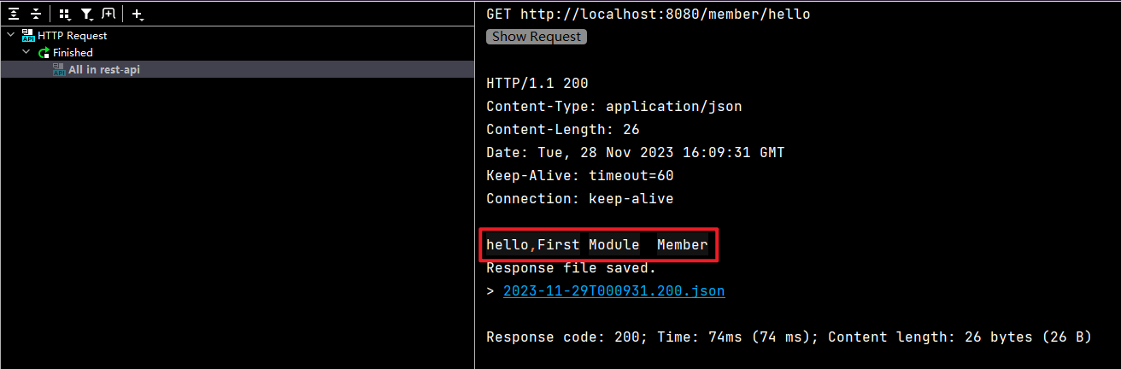
Task: Click the Add Service plus icon
Action: (138, 14)
